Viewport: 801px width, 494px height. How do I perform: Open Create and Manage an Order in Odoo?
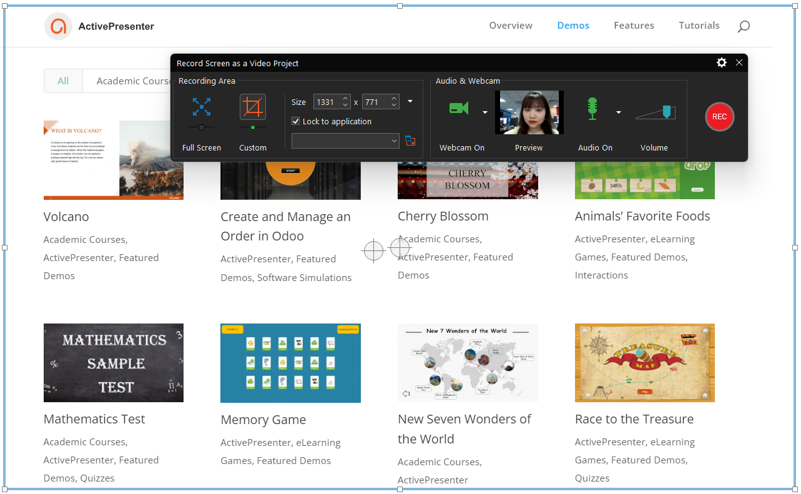pyautogui.click(x=285, y=226)
